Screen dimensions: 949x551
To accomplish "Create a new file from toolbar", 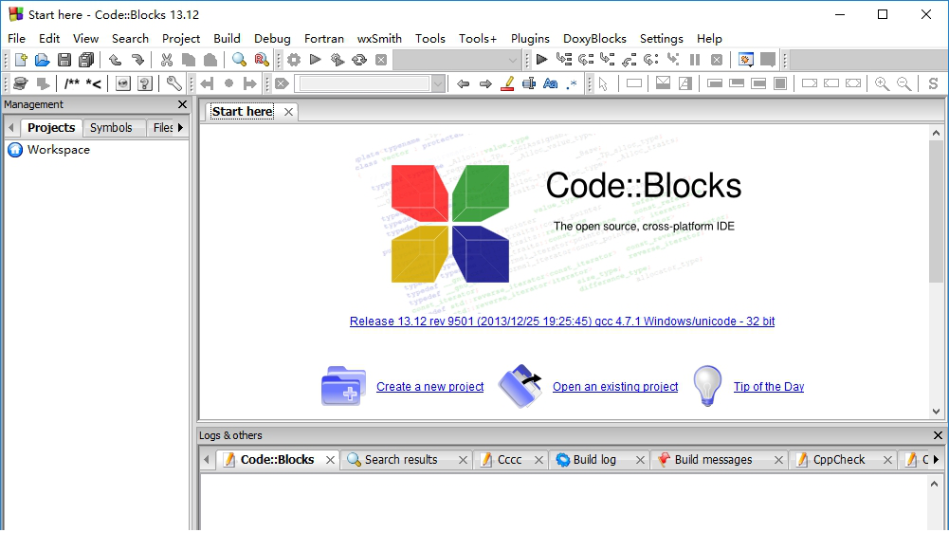I will click(21, 60).
